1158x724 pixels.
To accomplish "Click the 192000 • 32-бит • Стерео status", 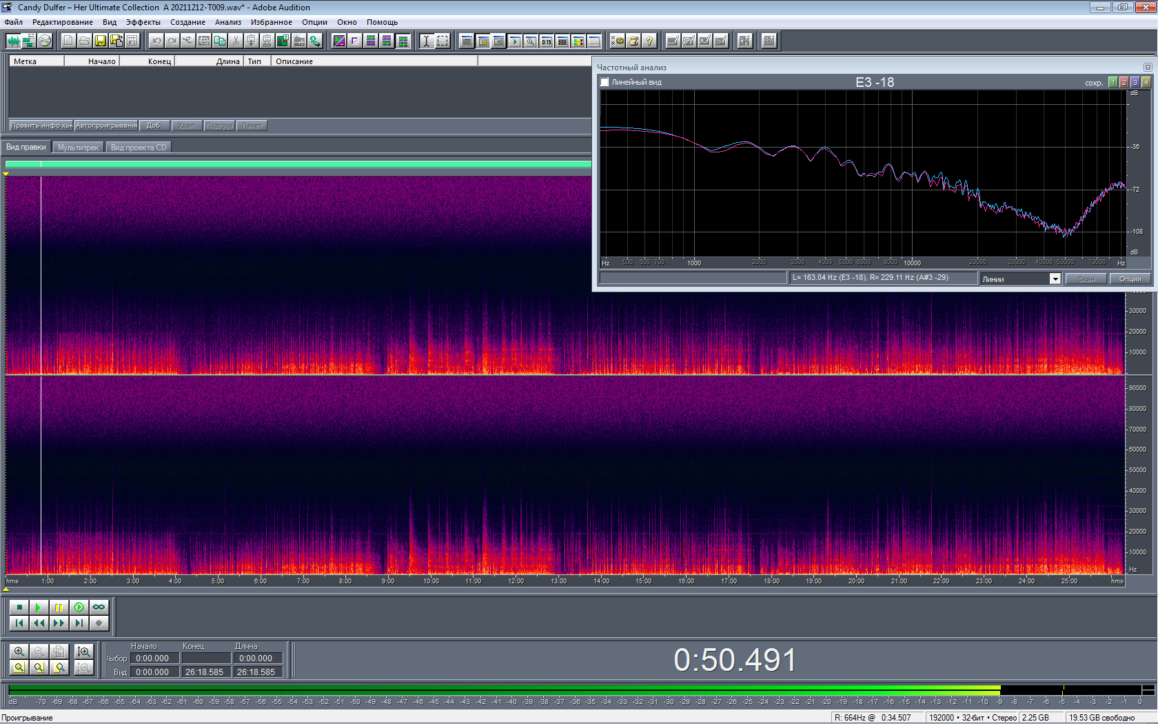I will click(973, 718).
